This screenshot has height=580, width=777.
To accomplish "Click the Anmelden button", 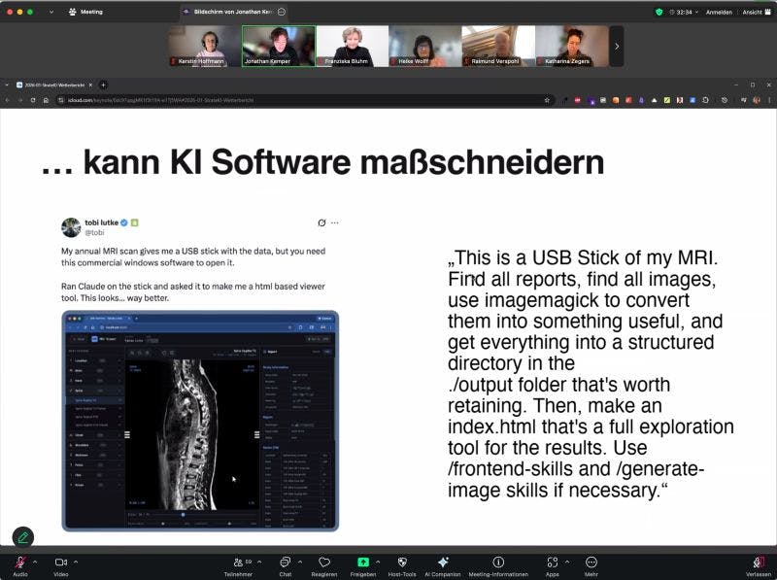I will pos(719,12).
